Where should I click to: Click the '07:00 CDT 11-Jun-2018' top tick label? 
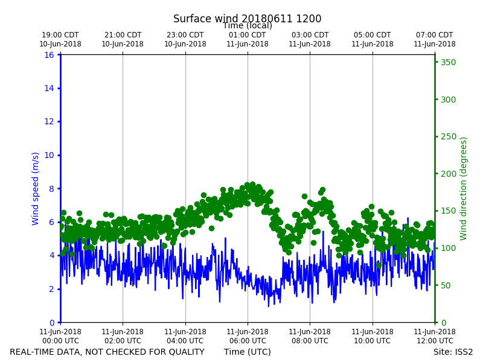click(x=435, y=39)
